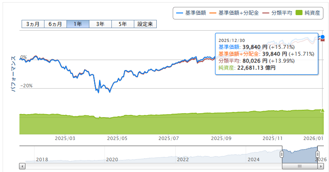The image size is (329, 172).
Task: Click the highlighted selection in navigator
Action: point(300,154)
